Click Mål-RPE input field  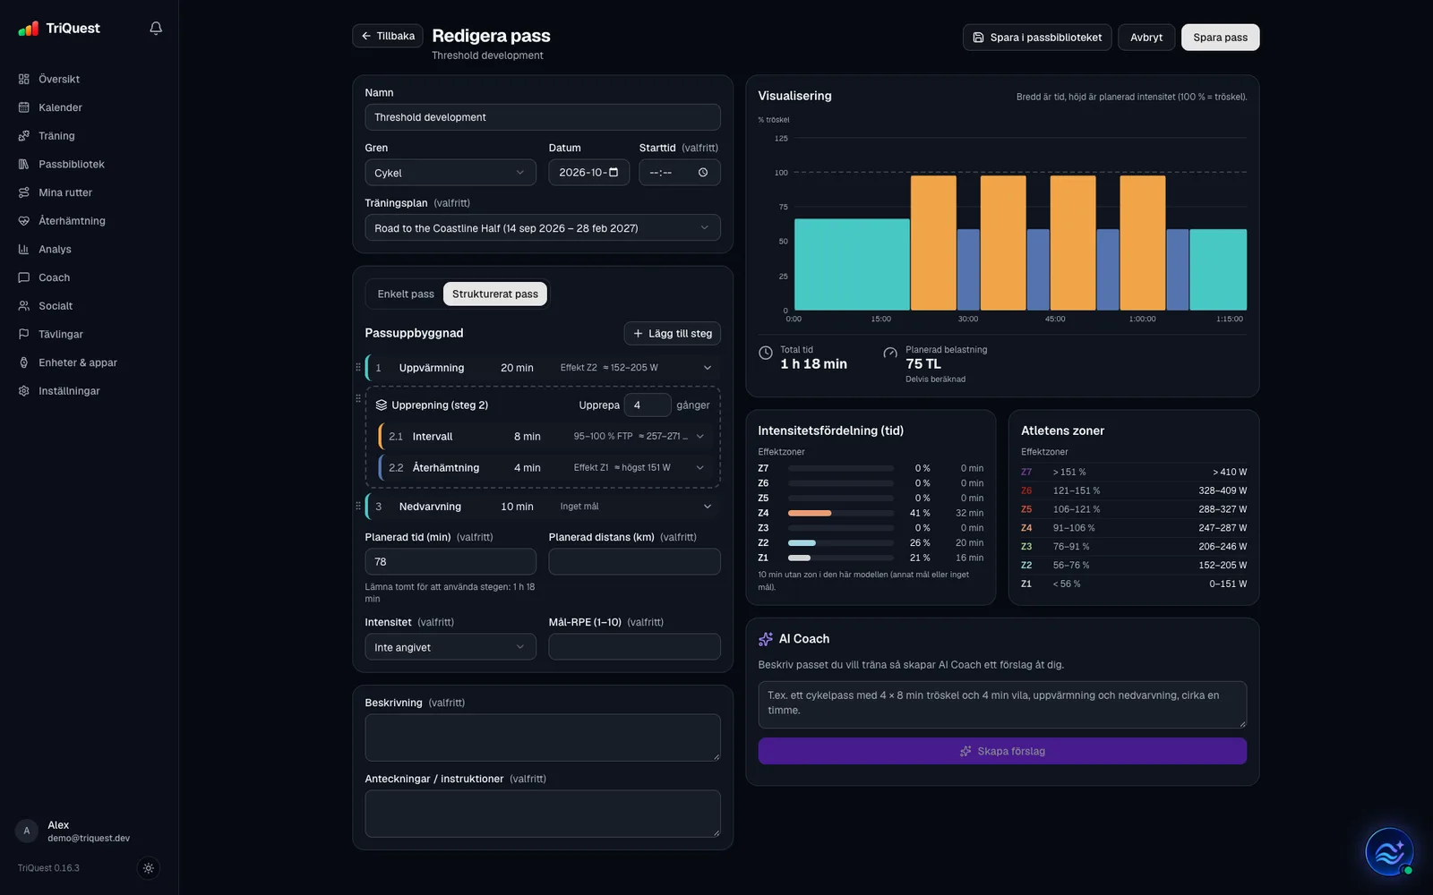[635, 647]
